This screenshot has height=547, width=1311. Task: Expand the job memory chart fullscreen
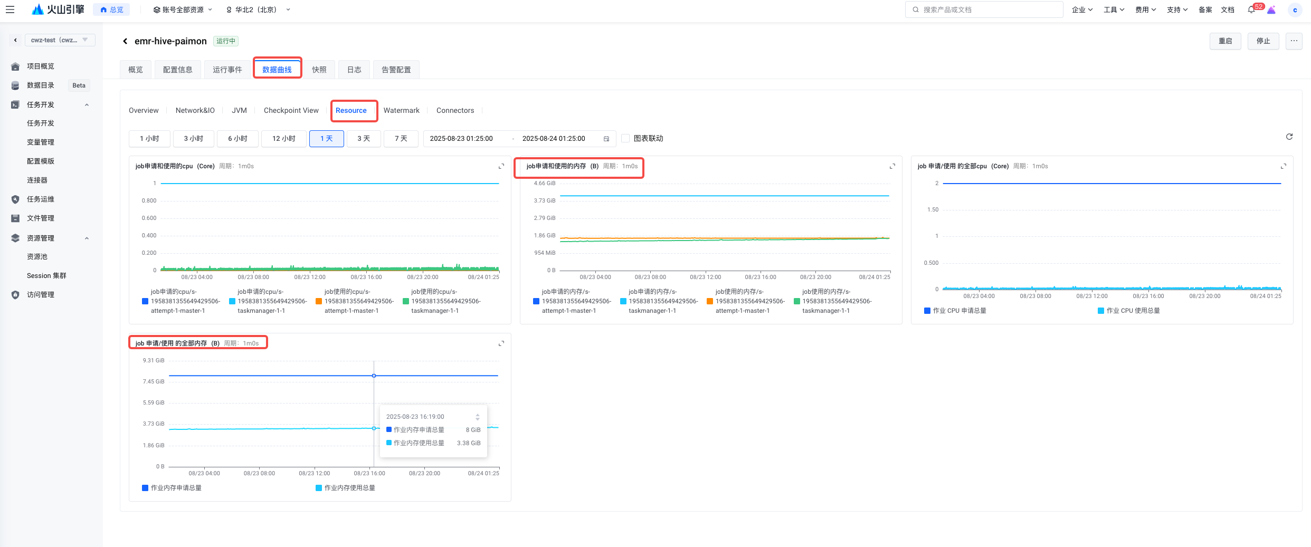point(892,166)
